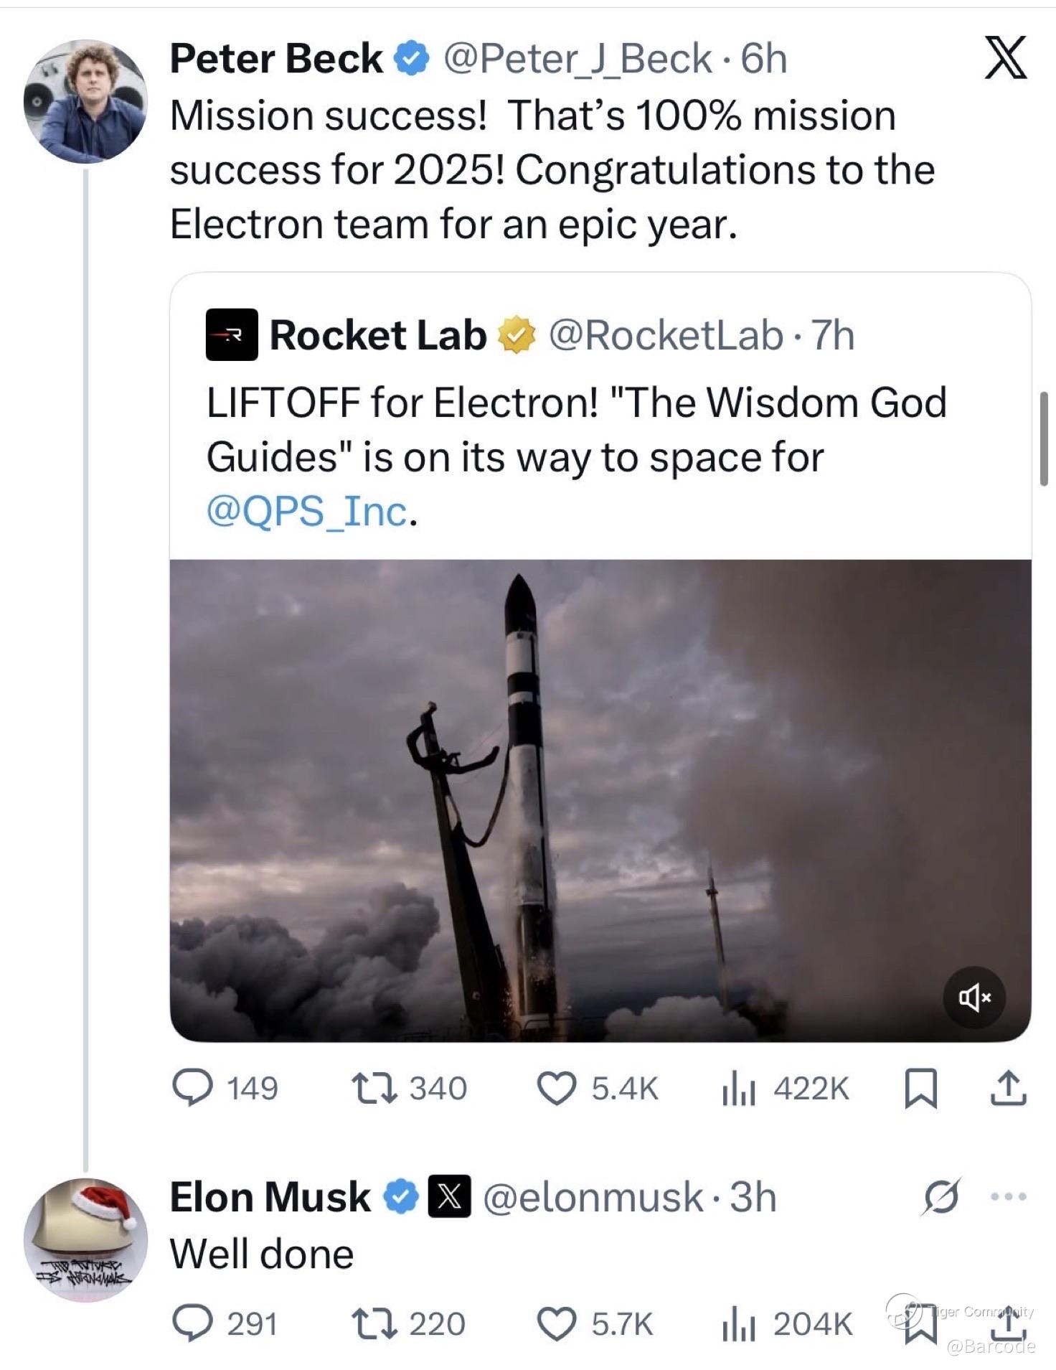View analytics for Peter Beck's post
The width and height of the screenshot is (1056, 1370).
pos(737,1087)
